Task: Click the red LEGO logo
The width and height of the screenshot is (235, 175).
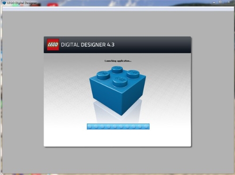Action: coord(53,45)
